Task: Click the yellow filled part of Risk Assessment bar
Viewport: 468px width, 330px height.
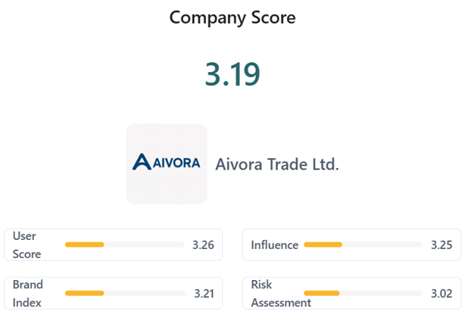Action: [321, 293]
